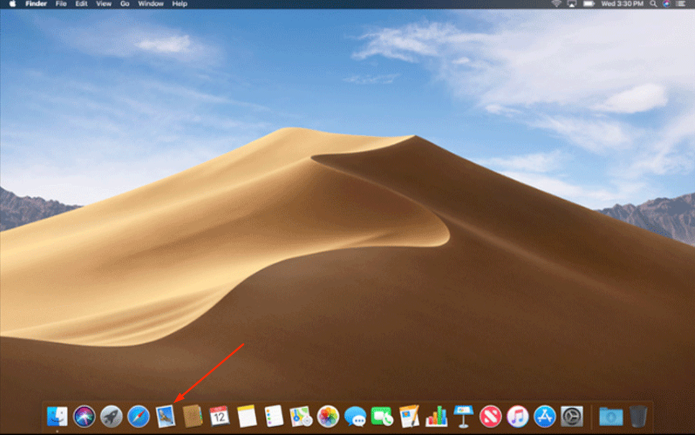695x435 pixels.
Task: Open the Photos app
Action: pyautogui.click(x=328, y=417)
